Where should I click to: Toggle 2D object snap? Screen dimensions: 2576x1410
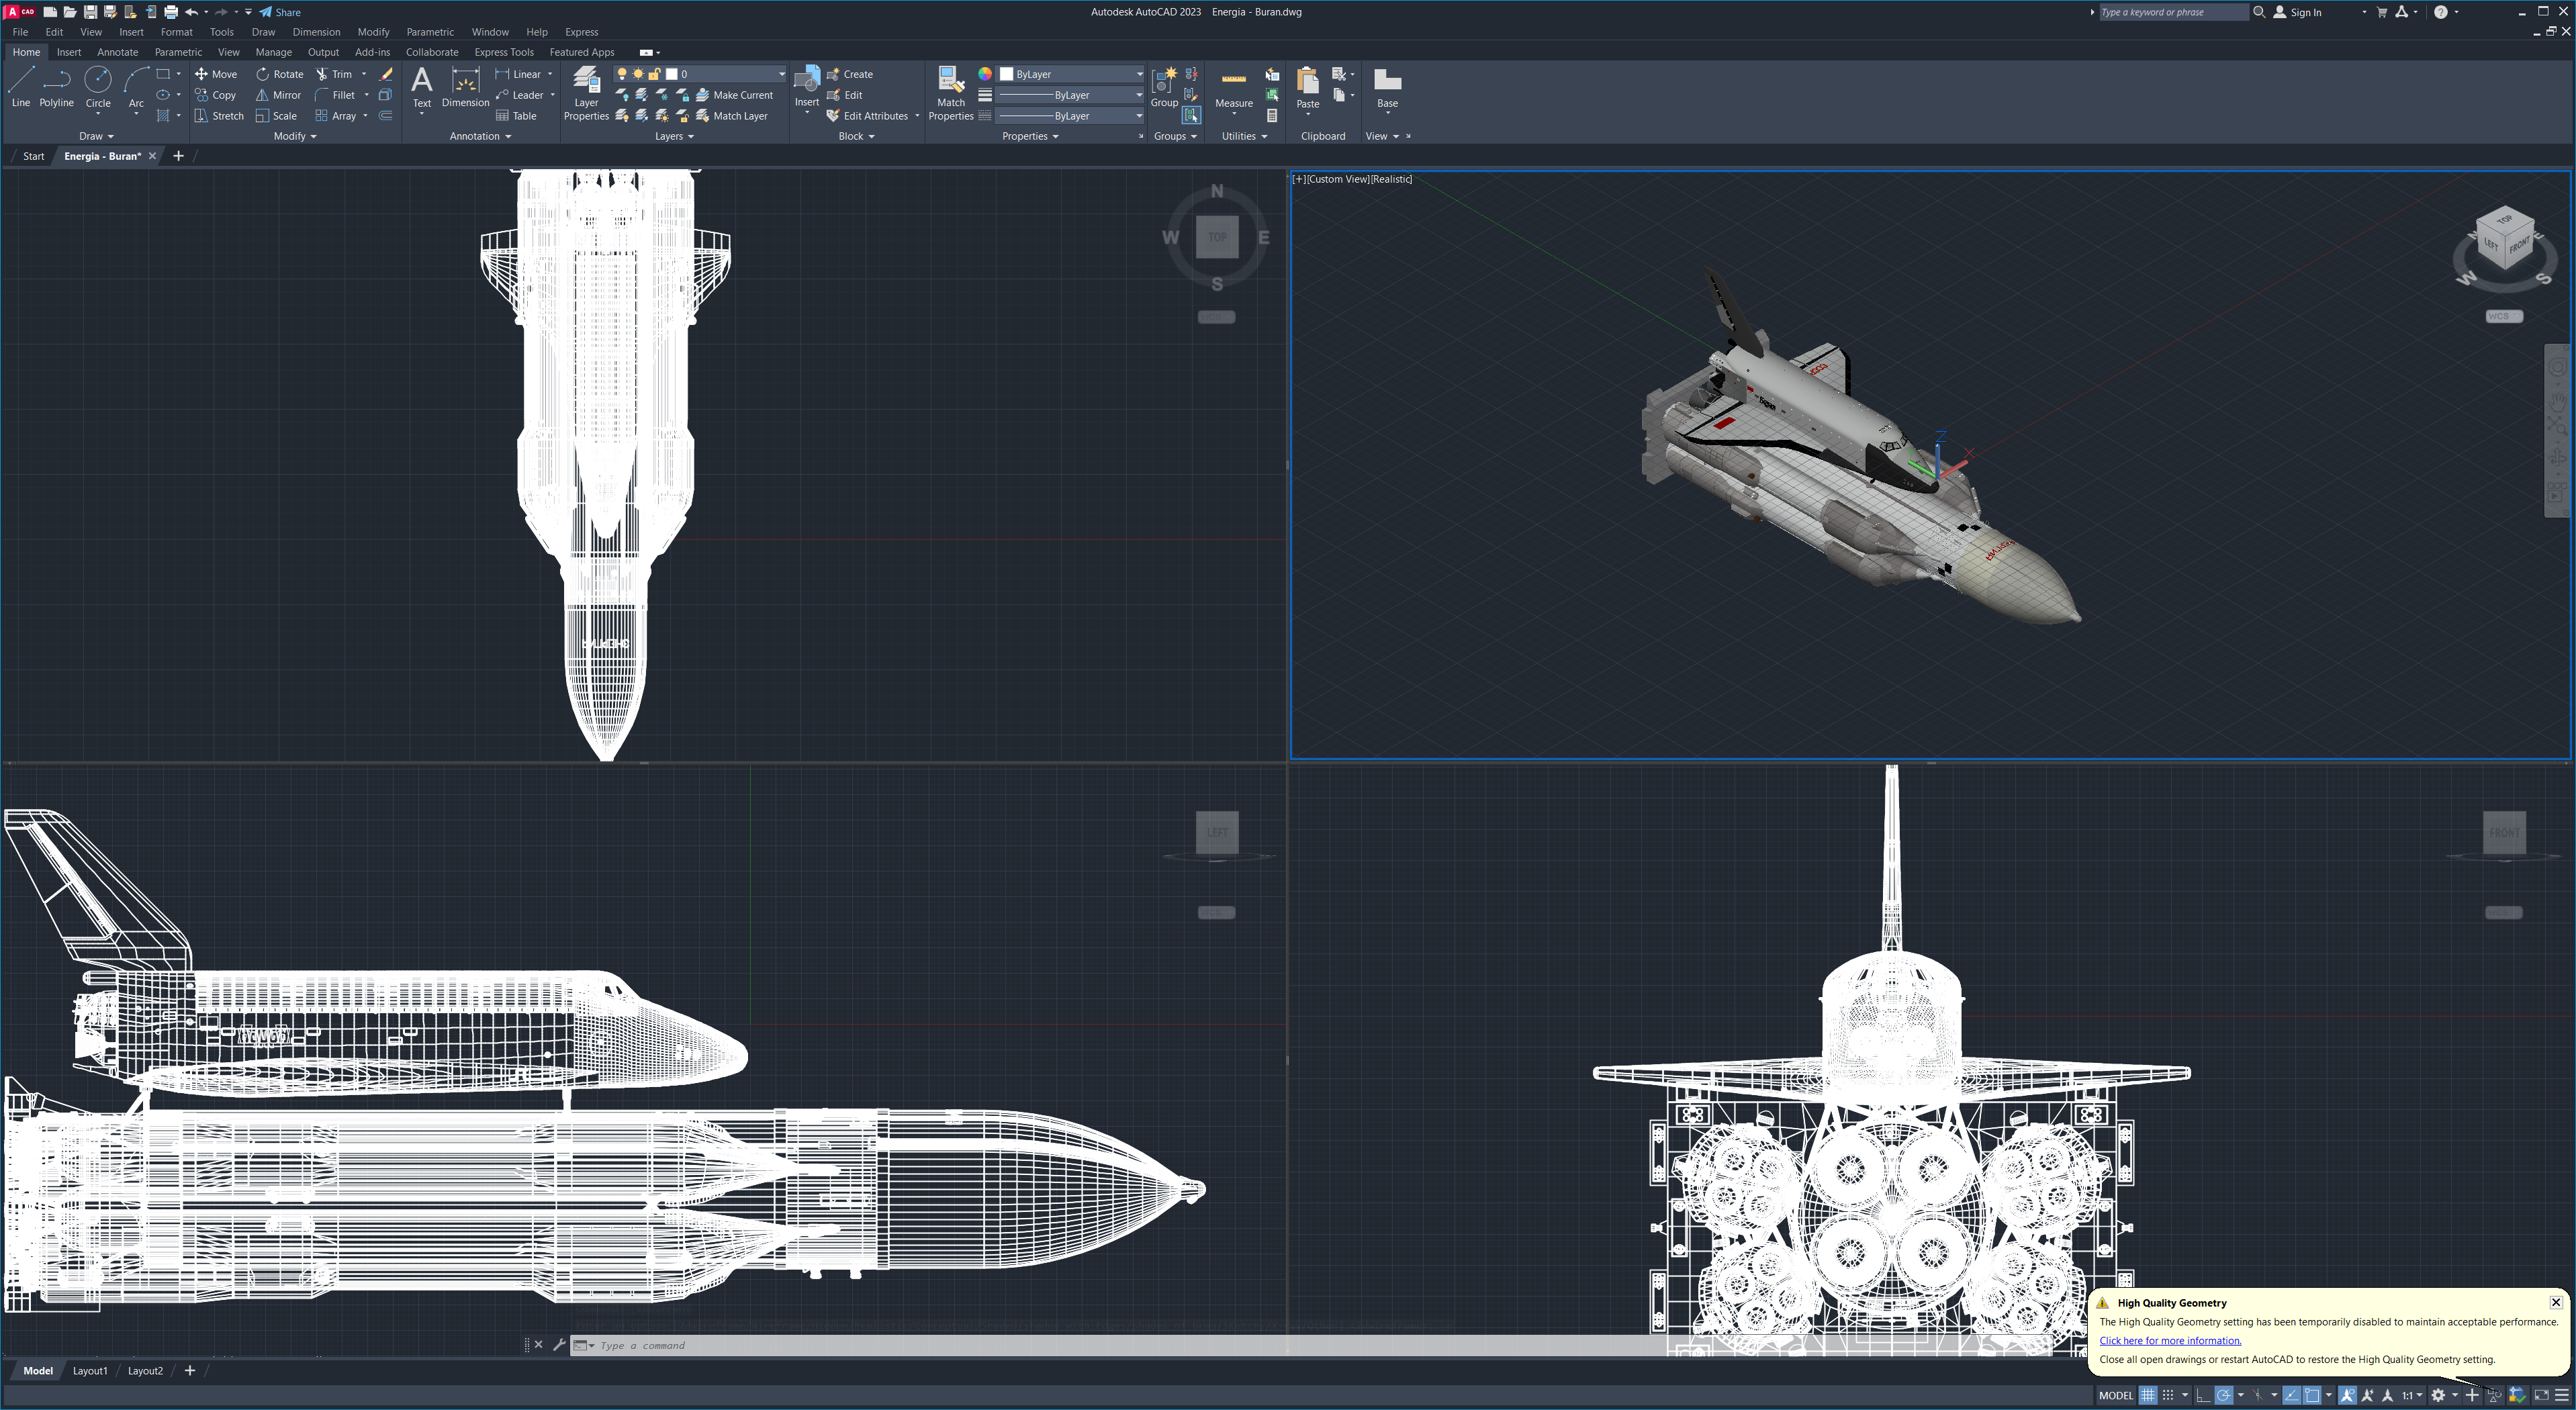click(x=2312, y=1395)
